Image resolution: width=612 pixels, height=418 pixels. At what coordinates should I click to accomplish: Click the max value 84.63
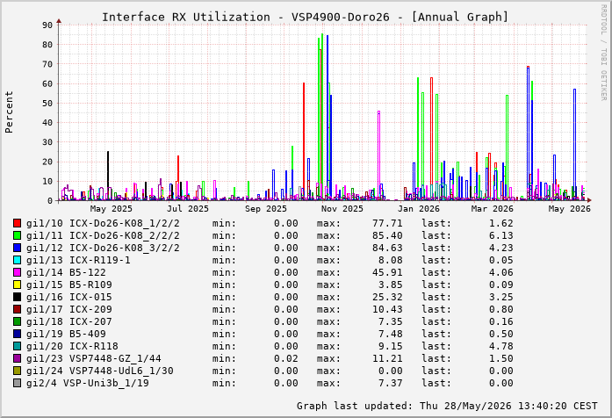click(x=387, y=248)
